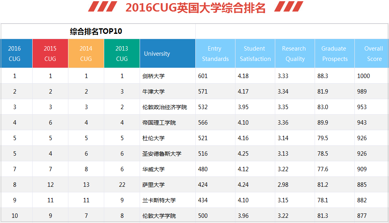Click the satisfaction value 3.96
Viewport: 389px width, 223px height.
pyautogui.click(x=243, y=215)
